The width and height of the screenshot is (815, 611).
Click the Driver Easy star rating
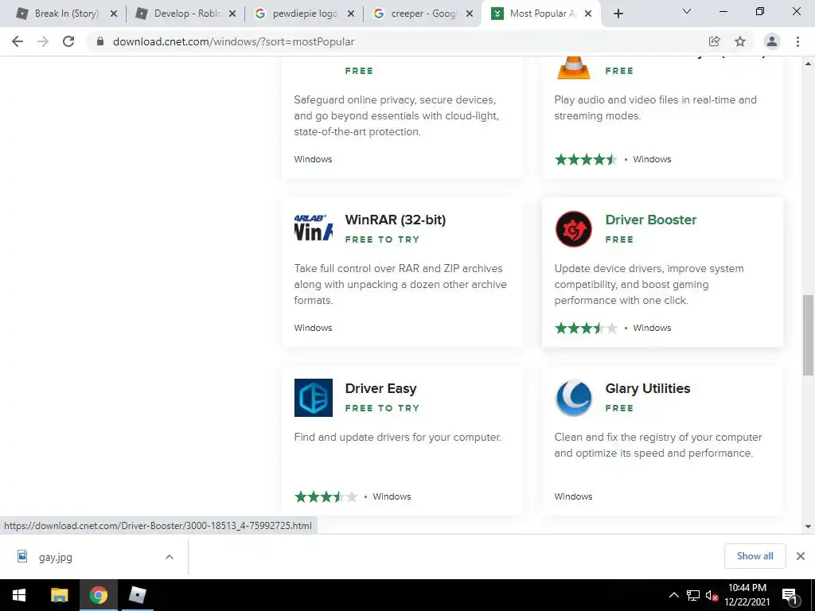(x=326, y=496)
